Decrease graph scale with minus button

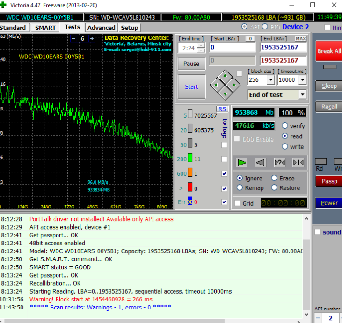(74, 39)
